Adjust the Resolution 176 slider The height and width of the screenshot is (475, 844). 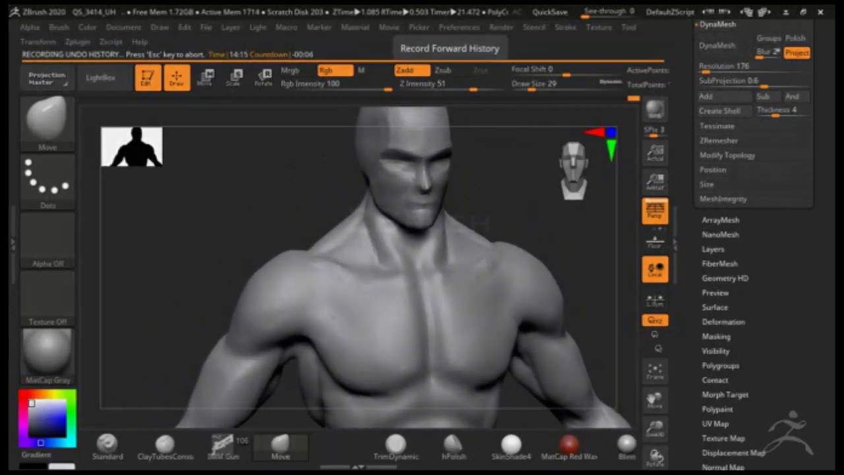coord(752,67)
